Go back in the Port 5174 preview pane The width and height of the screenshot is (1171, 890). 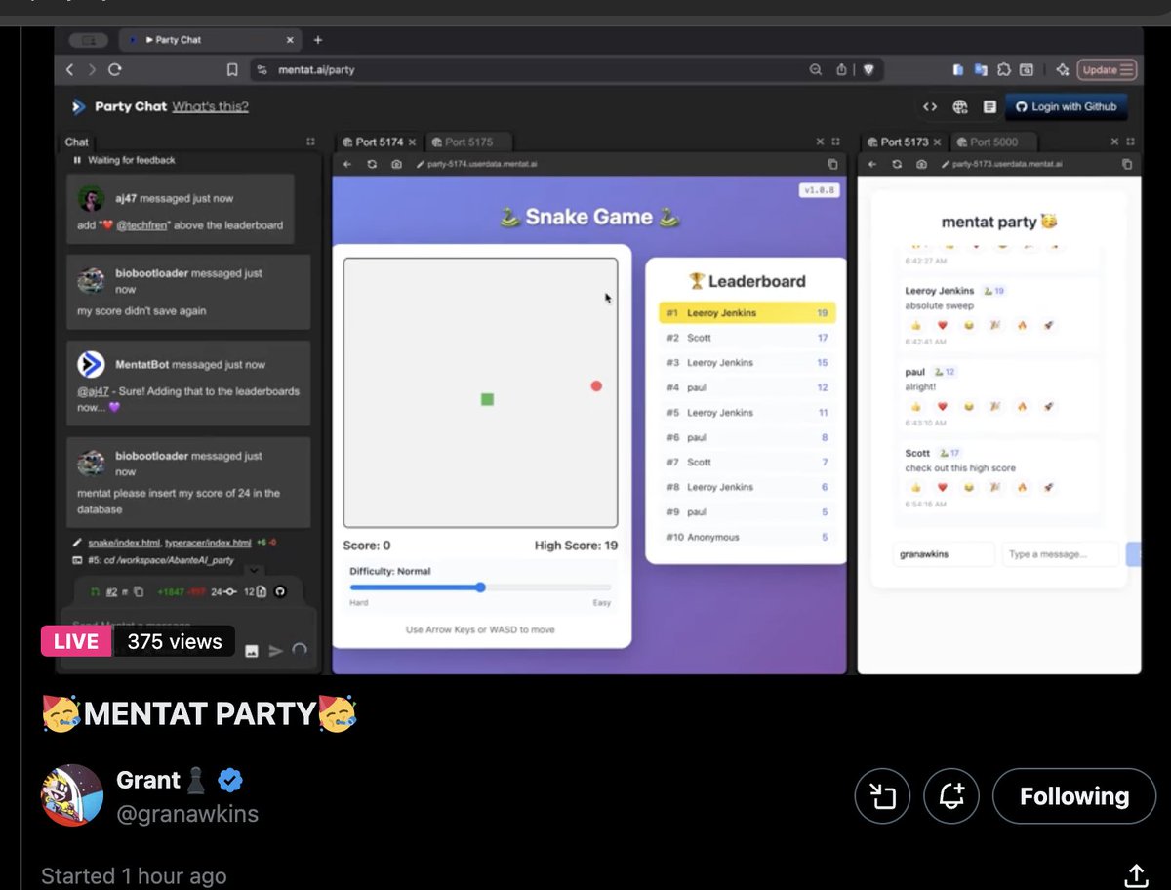(347, 164)
